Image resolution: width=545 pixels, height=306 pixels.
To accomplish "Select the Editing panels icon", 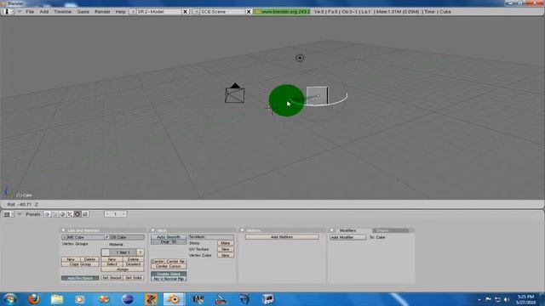I will [77, 214].
